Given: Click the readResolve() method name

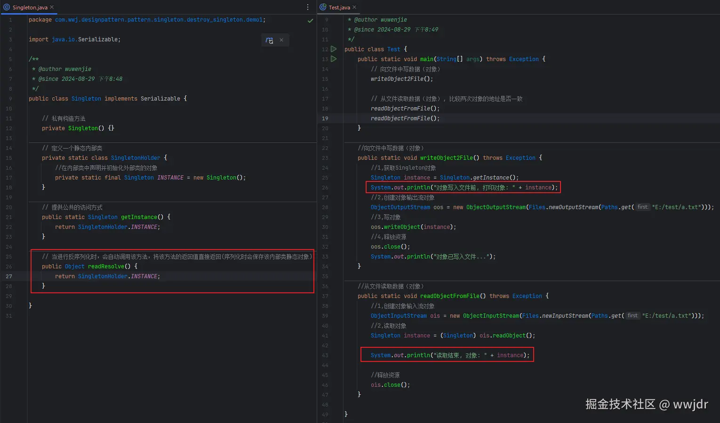Looking at the screenshot, I should pos(106,266).
